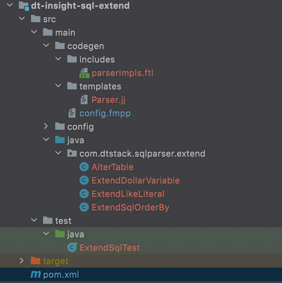Select the src label
The image size is (282, 283).
click(49, 19)
